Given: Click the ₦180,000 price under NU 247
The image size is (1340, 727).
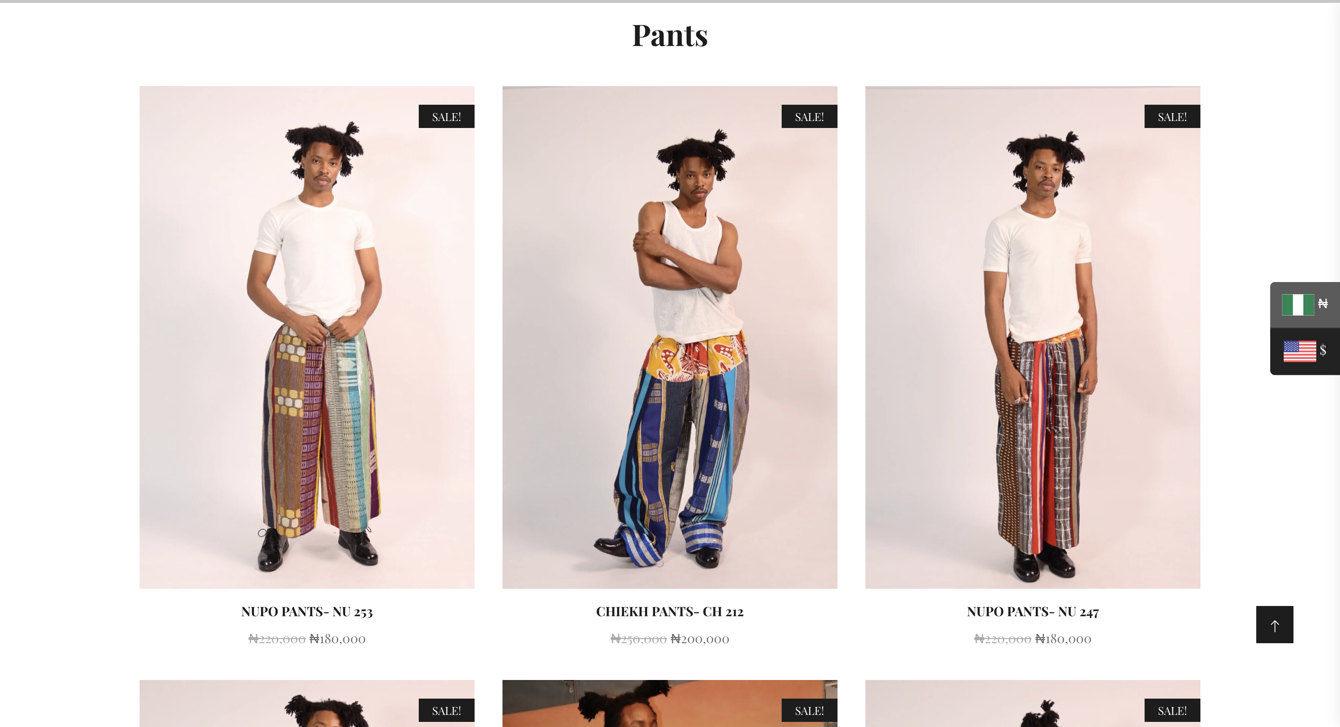Looking at the screenshot, I should (x=1063, y=639).
